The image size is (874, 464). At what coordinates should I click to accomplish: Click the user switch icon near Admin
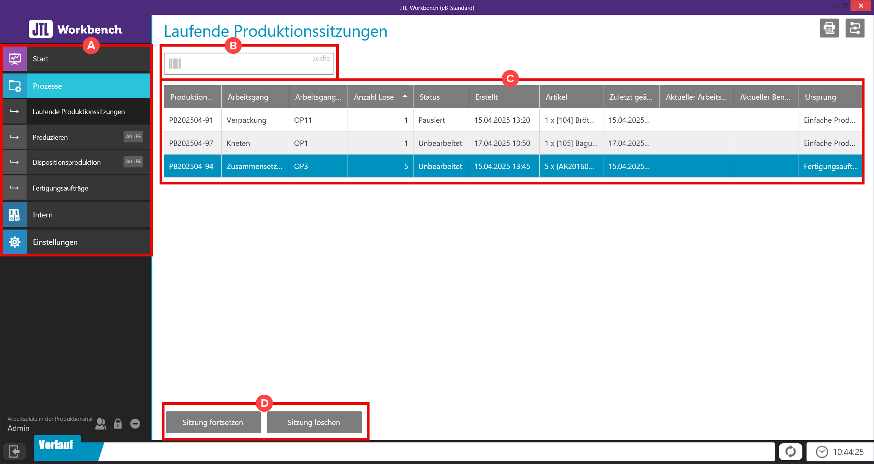[100, 423]
